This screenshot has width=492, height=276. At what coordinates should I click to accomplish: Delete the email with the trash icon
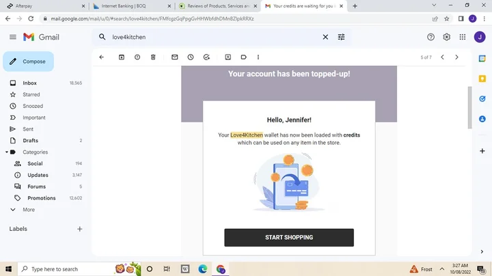[153, 57]
